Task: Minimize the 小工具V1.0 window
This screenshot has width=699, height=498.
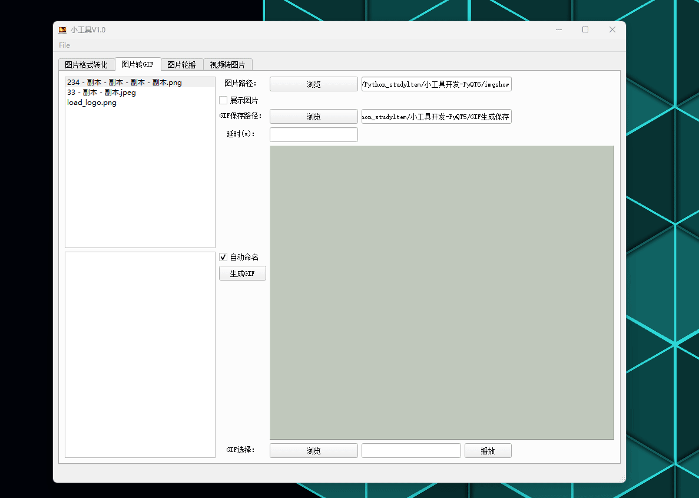Action: 559,29
